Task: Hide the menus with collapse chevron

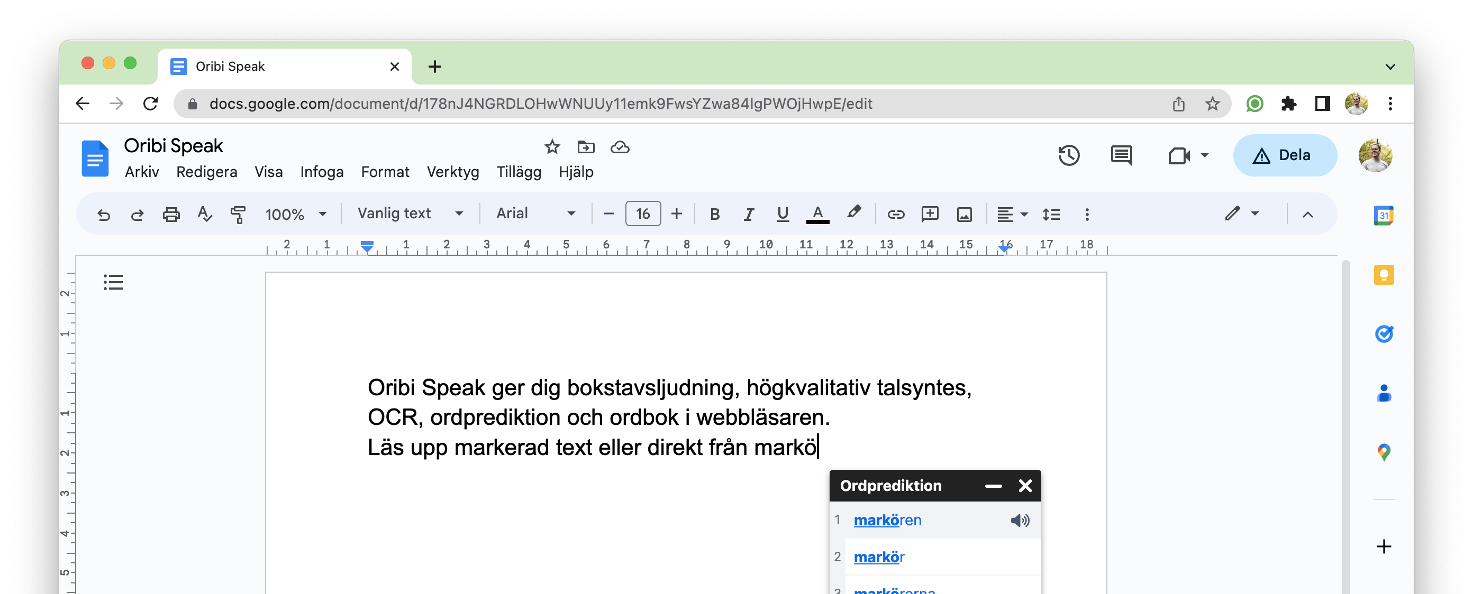Action: tap(1308, 215)
